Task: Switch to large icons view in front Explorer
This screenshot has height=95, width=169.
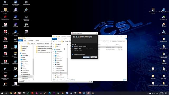Action: click(126, 80)
